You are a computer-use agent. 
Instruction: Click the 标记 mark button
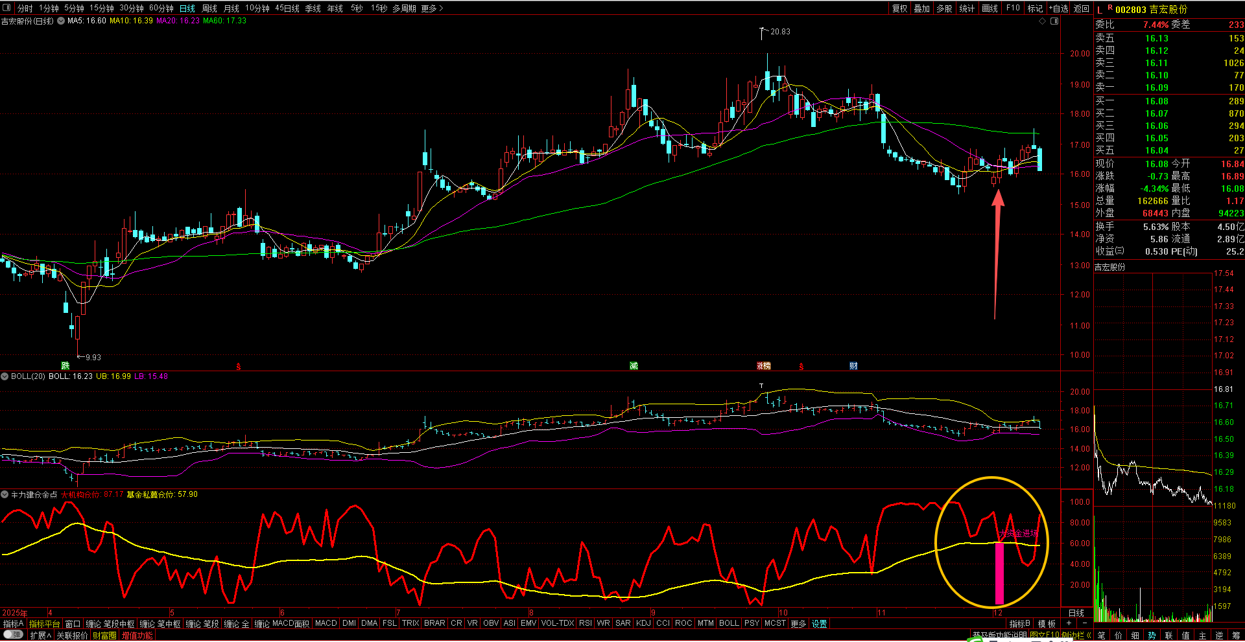1035,8
